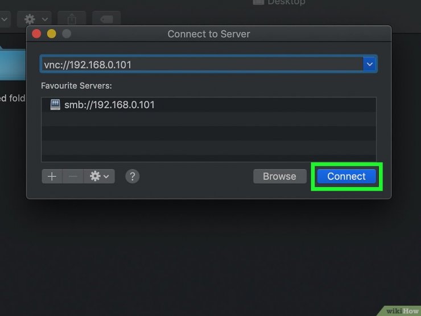Open the gear action menu in the dialog
Viewport: 421px width, 316px height.
99,177
